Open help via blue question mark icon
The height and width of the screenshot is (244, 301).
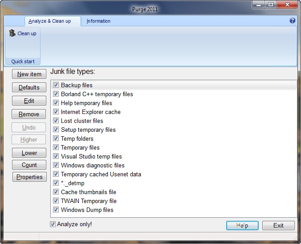pyautogui.click(x=293, y=21)
